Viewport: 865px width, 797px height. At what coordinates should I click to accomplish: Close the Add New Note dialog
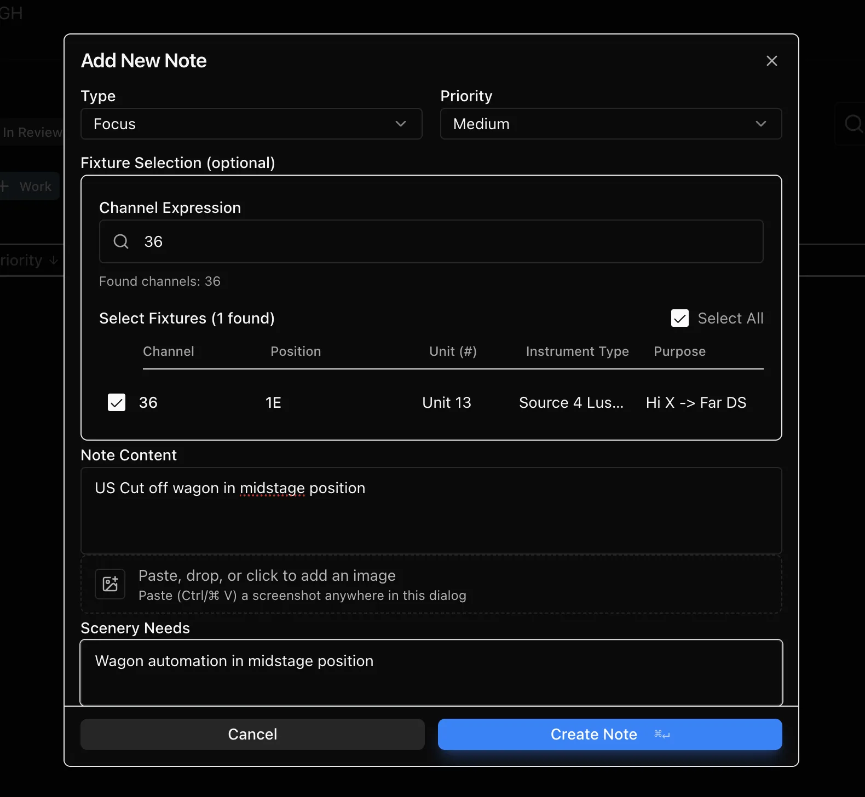coord(771,61)
